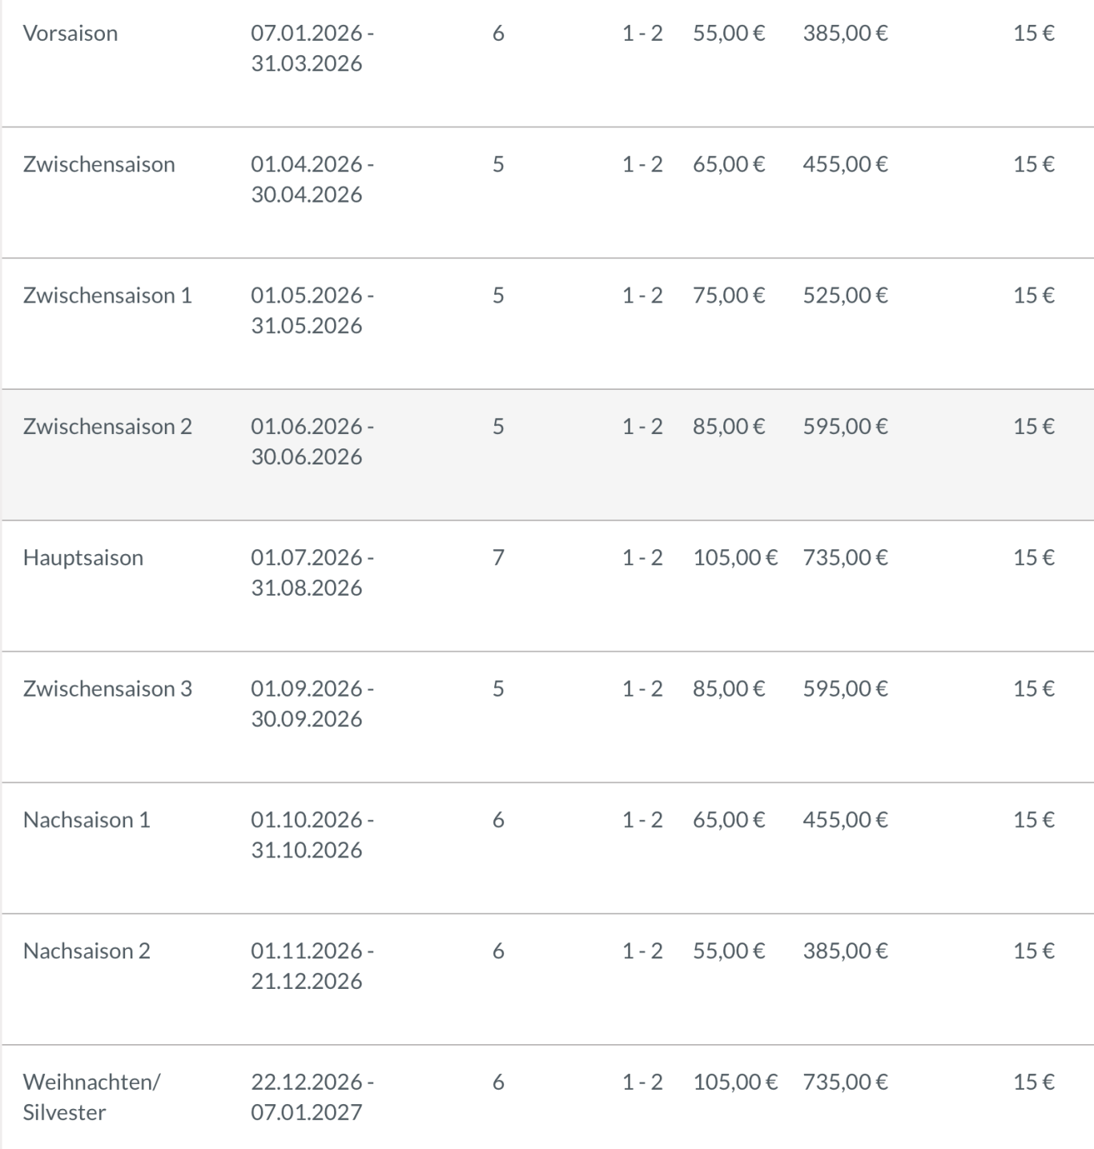Click date range 22.12.2026 - 07.01.2027
Viewport: 1094px width, 1149px height.
click(x=311, y=1097)
